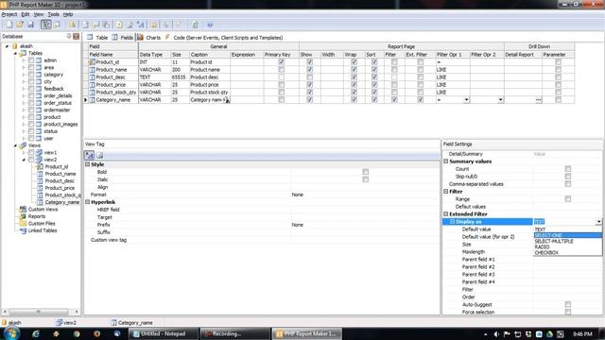Check the Range filter checkbox
605x340 pixels.
click(568, 199)
